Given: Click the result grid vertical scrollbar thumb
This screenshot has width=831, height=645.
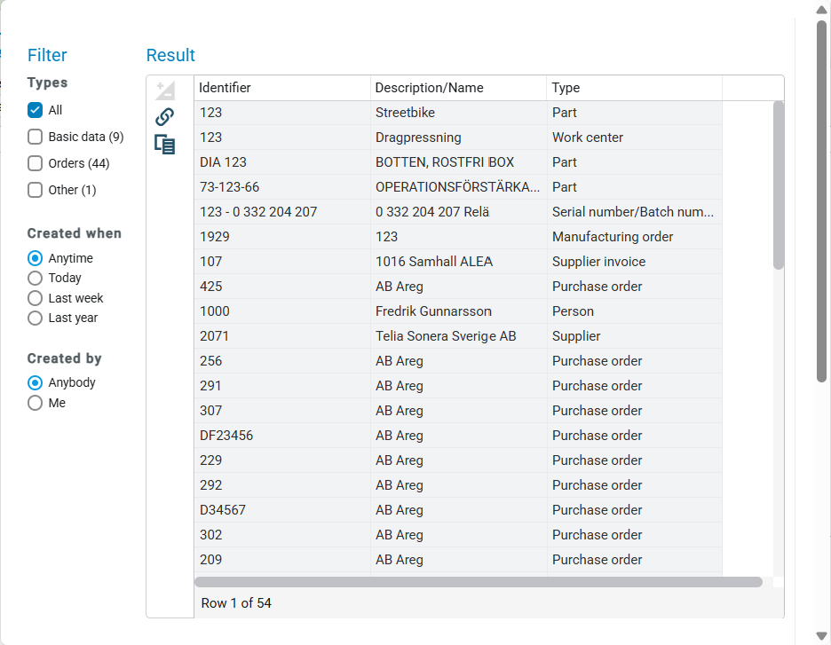Looking at the screenshot, I should [x=778, y=185].
